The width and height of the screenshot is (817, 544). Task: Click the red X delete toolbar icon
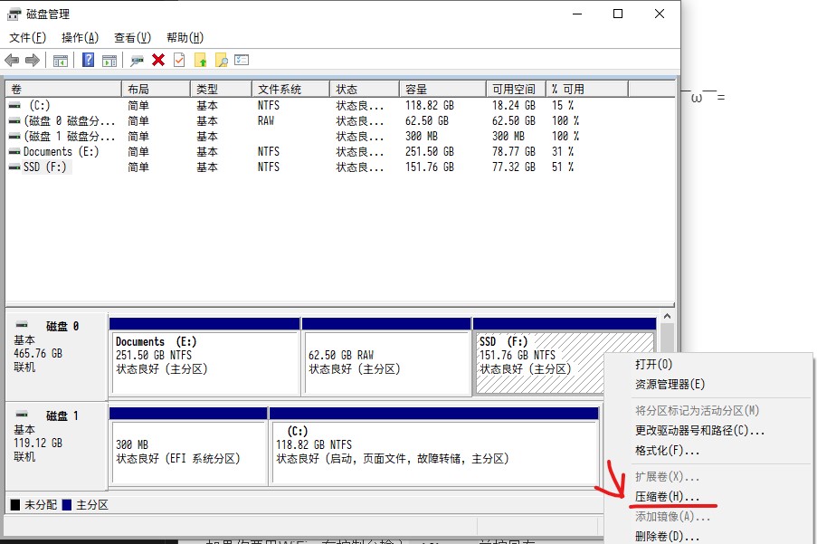[x=158, y=60]
